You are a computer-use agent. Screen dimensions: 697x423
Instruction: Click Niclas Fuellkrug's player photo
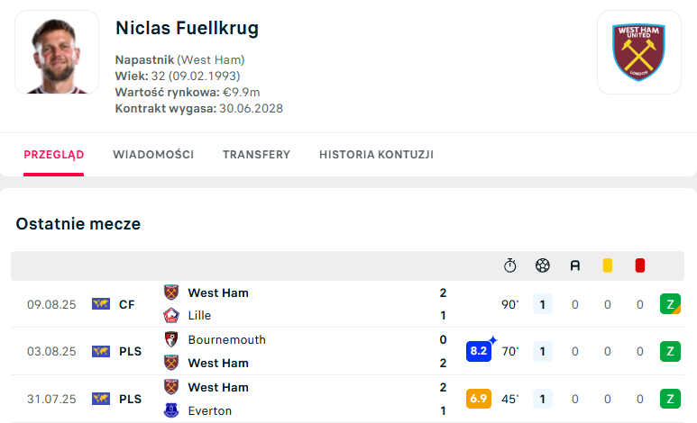click(57, 52)
